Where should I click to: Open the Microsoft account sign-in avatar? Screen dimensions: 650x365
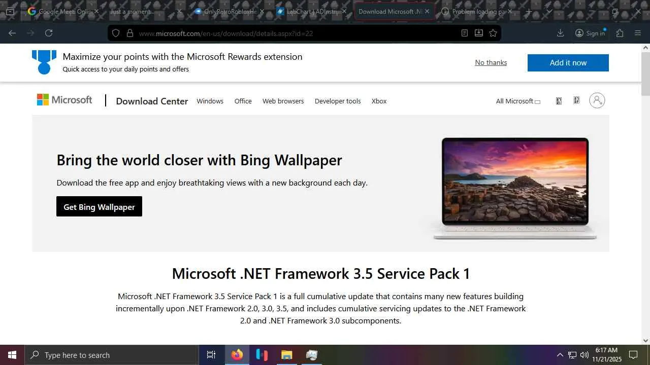597,100
